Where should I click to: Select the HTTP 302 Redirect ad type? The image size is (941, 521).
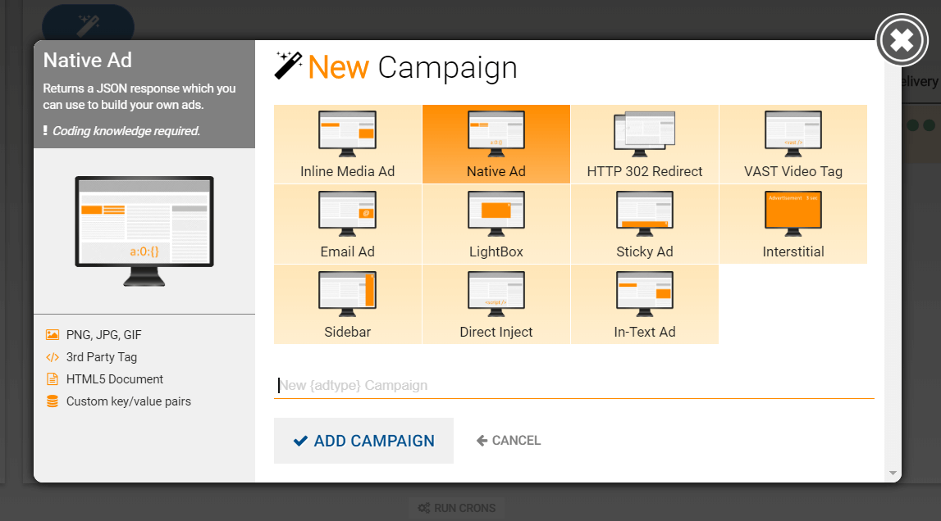tap(644, 143)
